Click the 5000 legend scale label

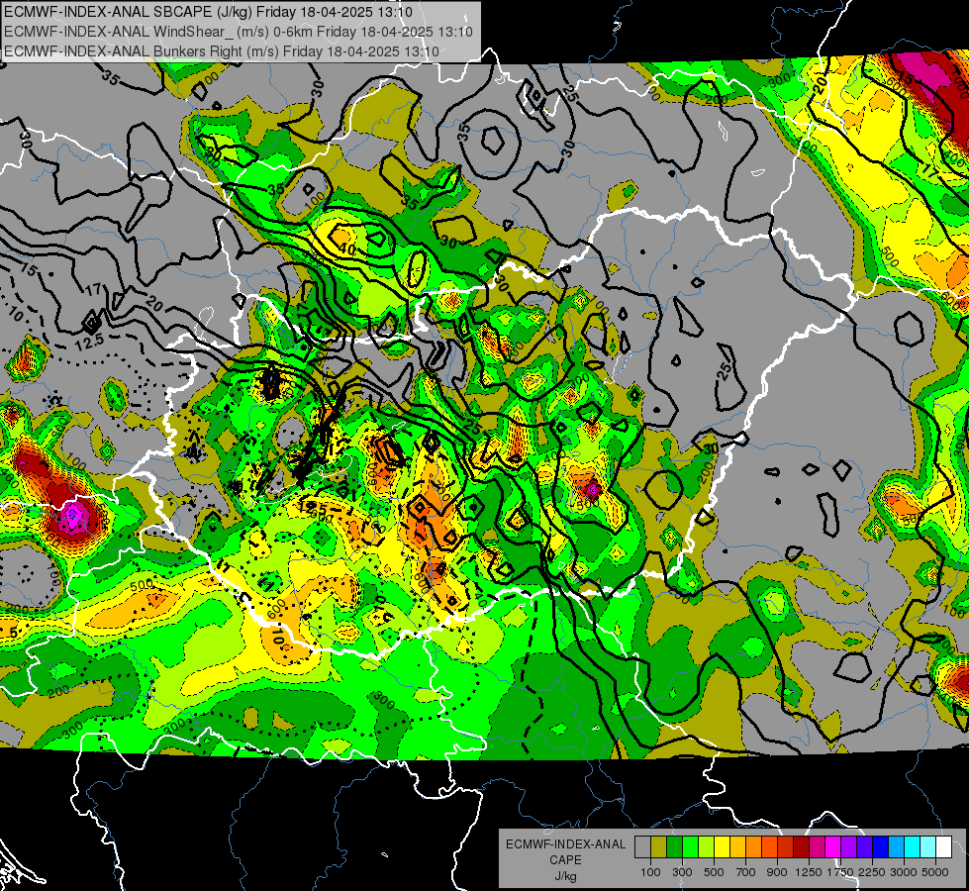(x=935, y=872)
